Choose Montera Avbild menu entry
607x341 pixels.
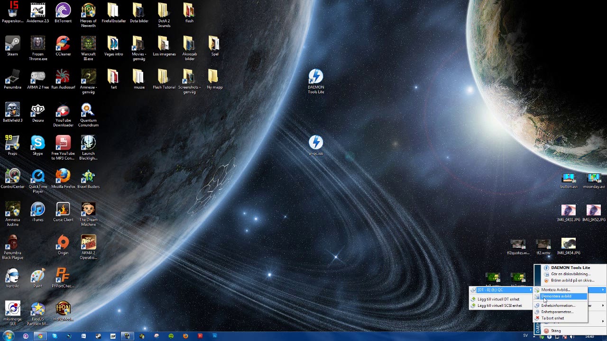coord(561,290)
